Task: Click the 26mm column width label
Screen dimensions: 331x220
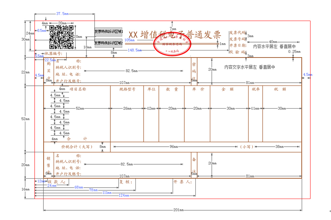Action: [127, 108]
